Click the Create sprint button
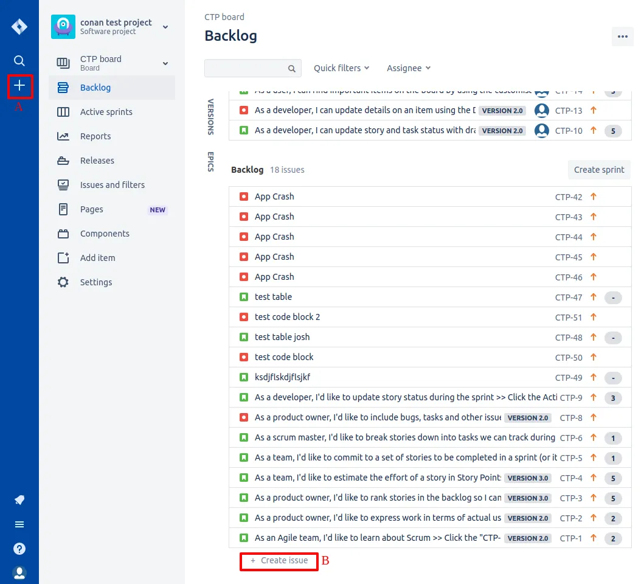 pos(599,170)
